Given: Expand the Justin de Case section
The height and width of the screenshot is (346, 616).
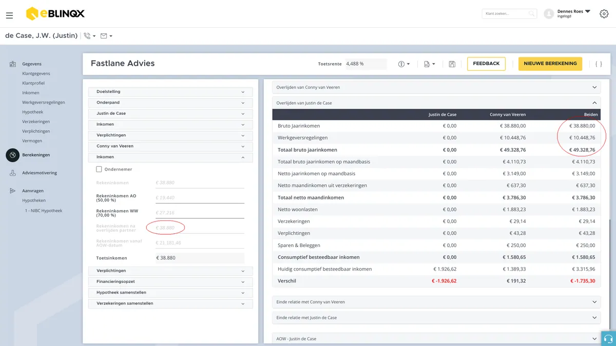Looking at the screenshot, I should coord(170,113).
